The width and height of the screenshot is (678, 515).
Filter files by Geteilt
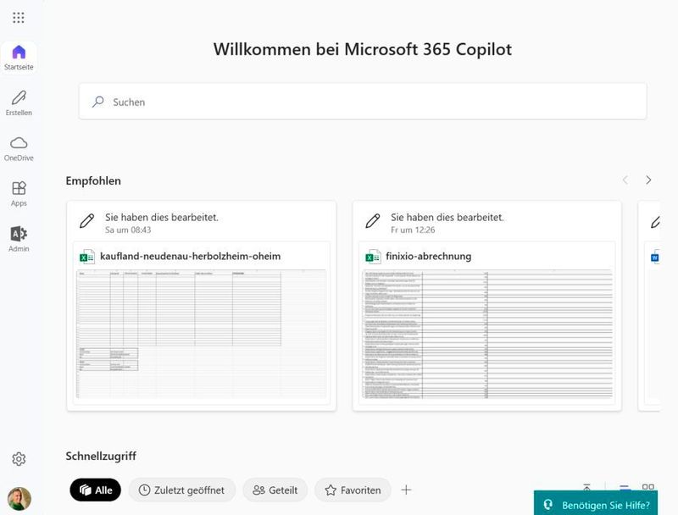(275, 490)
